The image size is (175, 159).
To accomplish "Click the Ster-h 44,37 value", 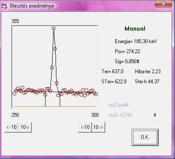I will coord(147,82).
